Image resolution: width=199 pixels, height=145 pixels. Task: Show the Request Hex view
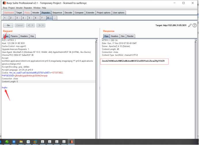(x=32, y=36)
